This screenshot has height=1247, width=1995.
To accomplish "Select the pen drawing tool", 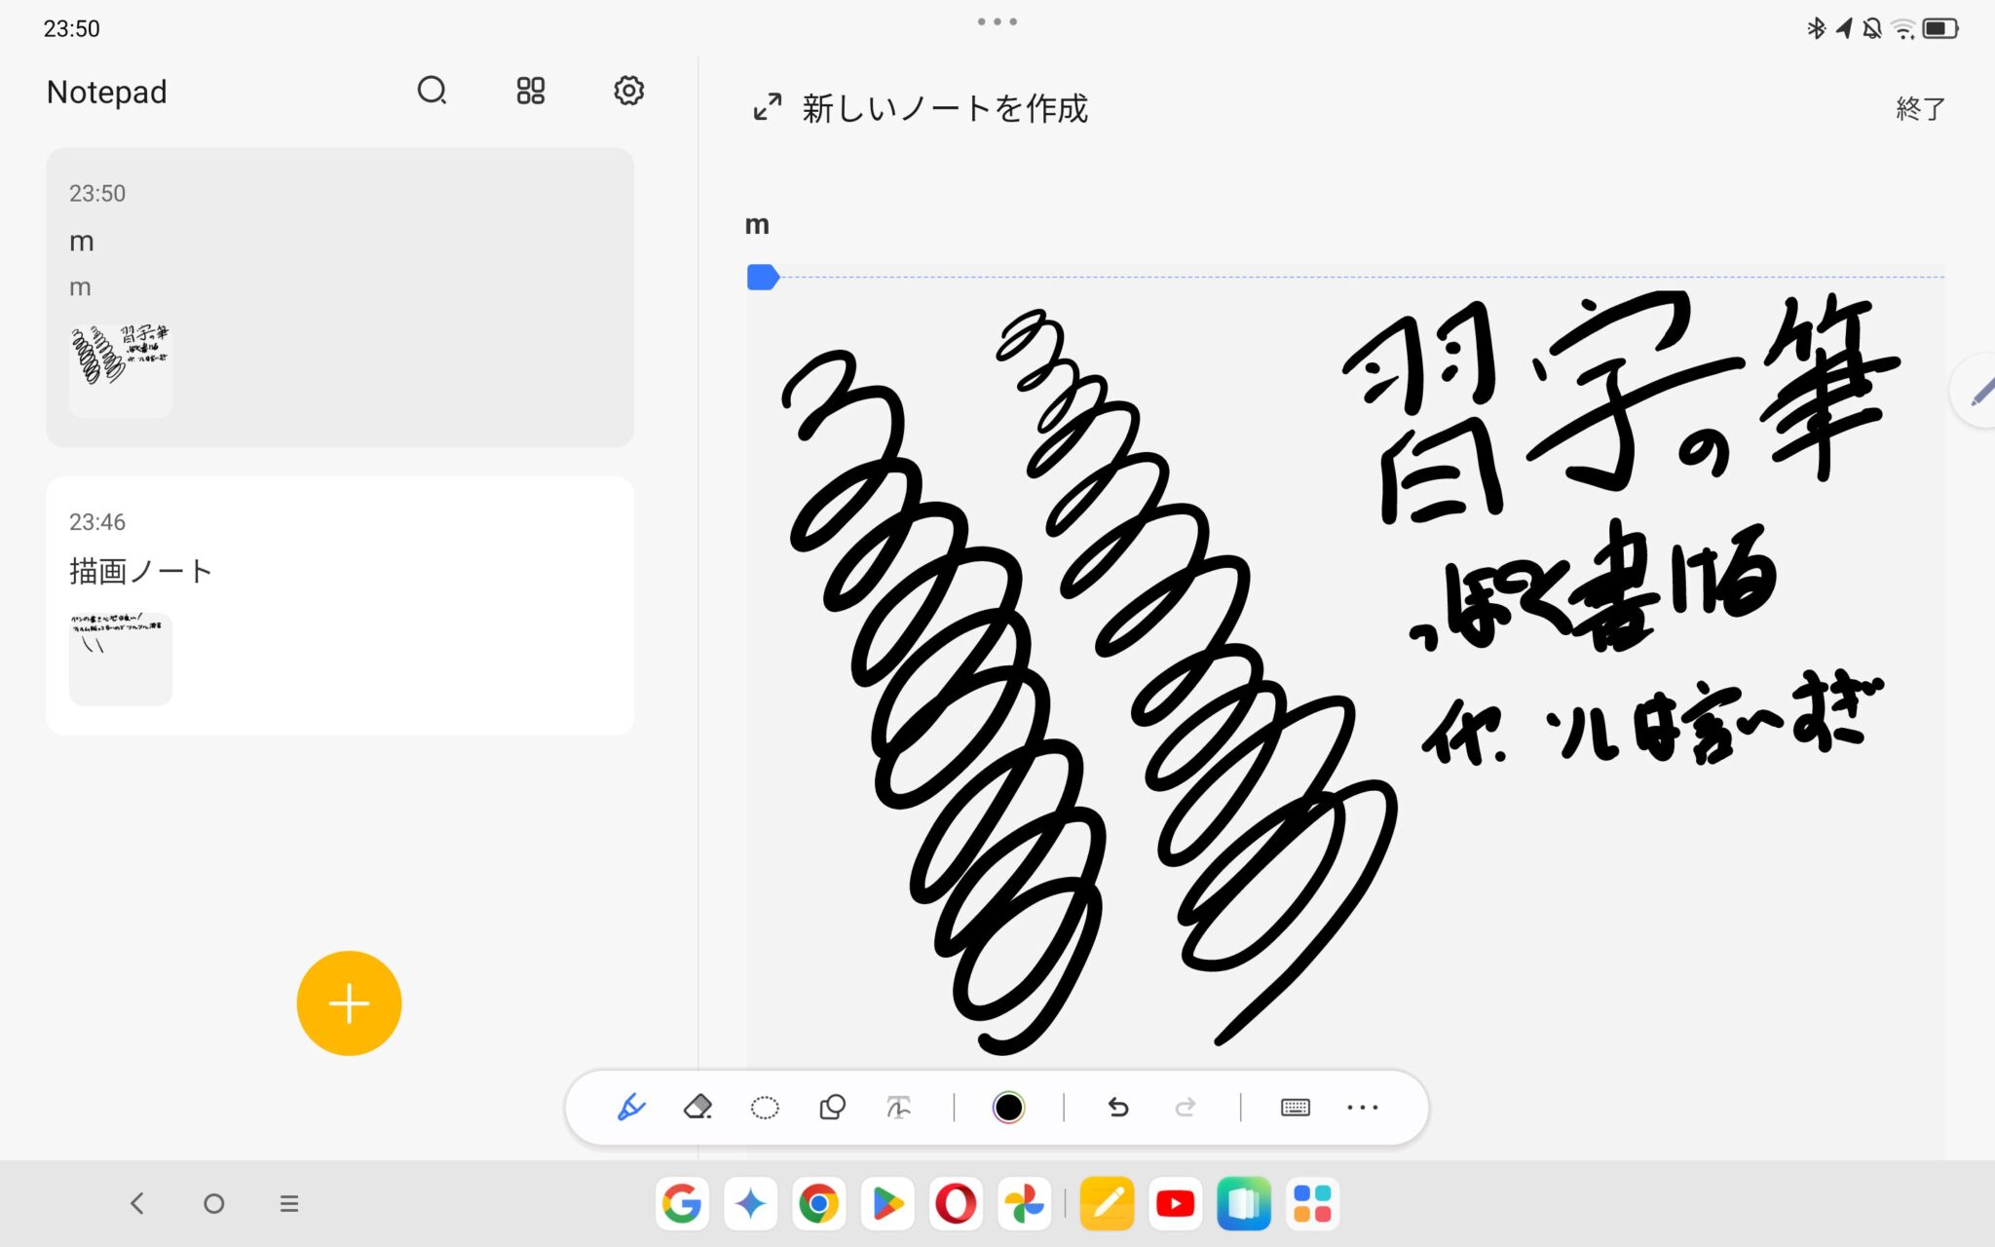I will coord(631,1108).
